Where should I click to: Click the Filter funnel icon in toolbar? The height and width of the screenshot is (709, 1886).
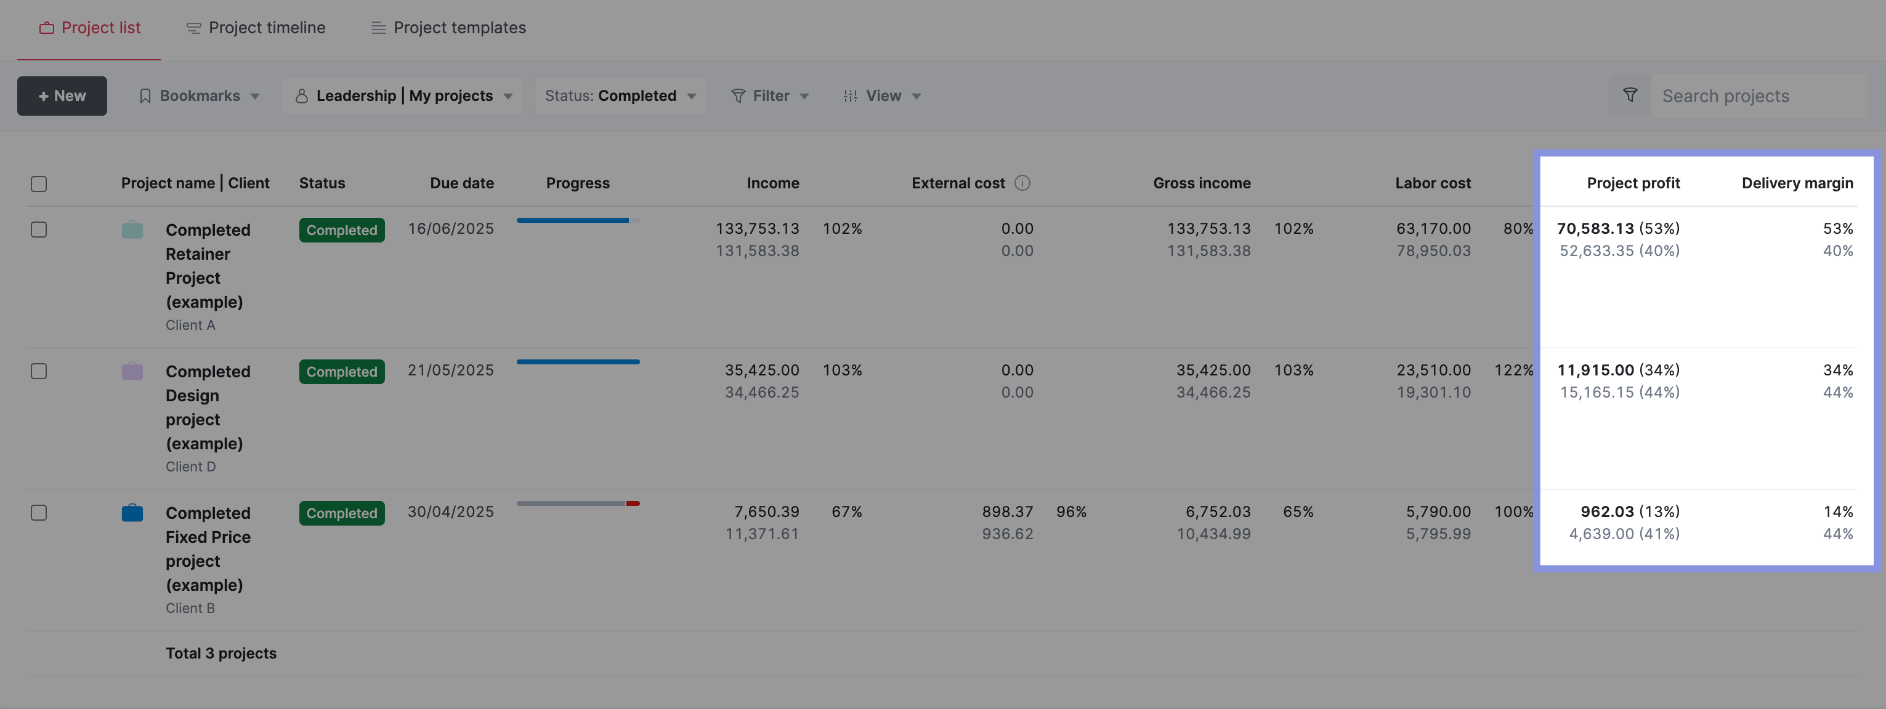point(738,96)
